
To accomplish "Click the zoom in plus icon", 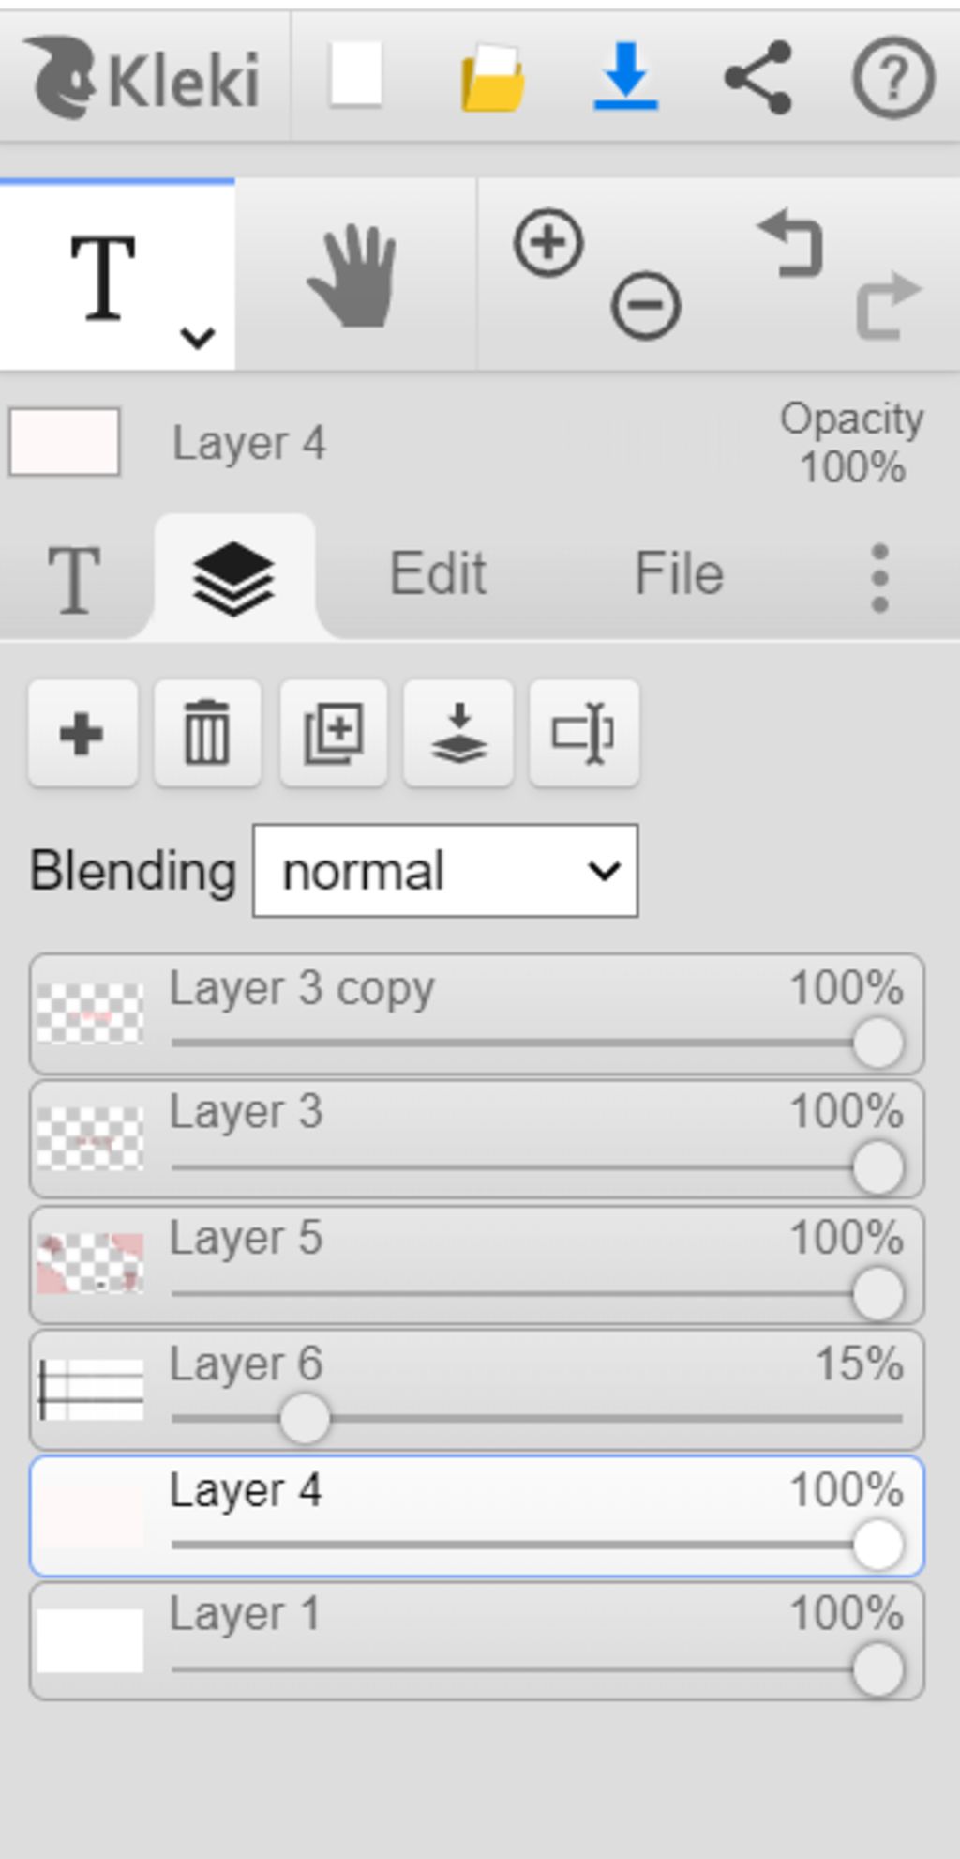I will click(548, 243).
